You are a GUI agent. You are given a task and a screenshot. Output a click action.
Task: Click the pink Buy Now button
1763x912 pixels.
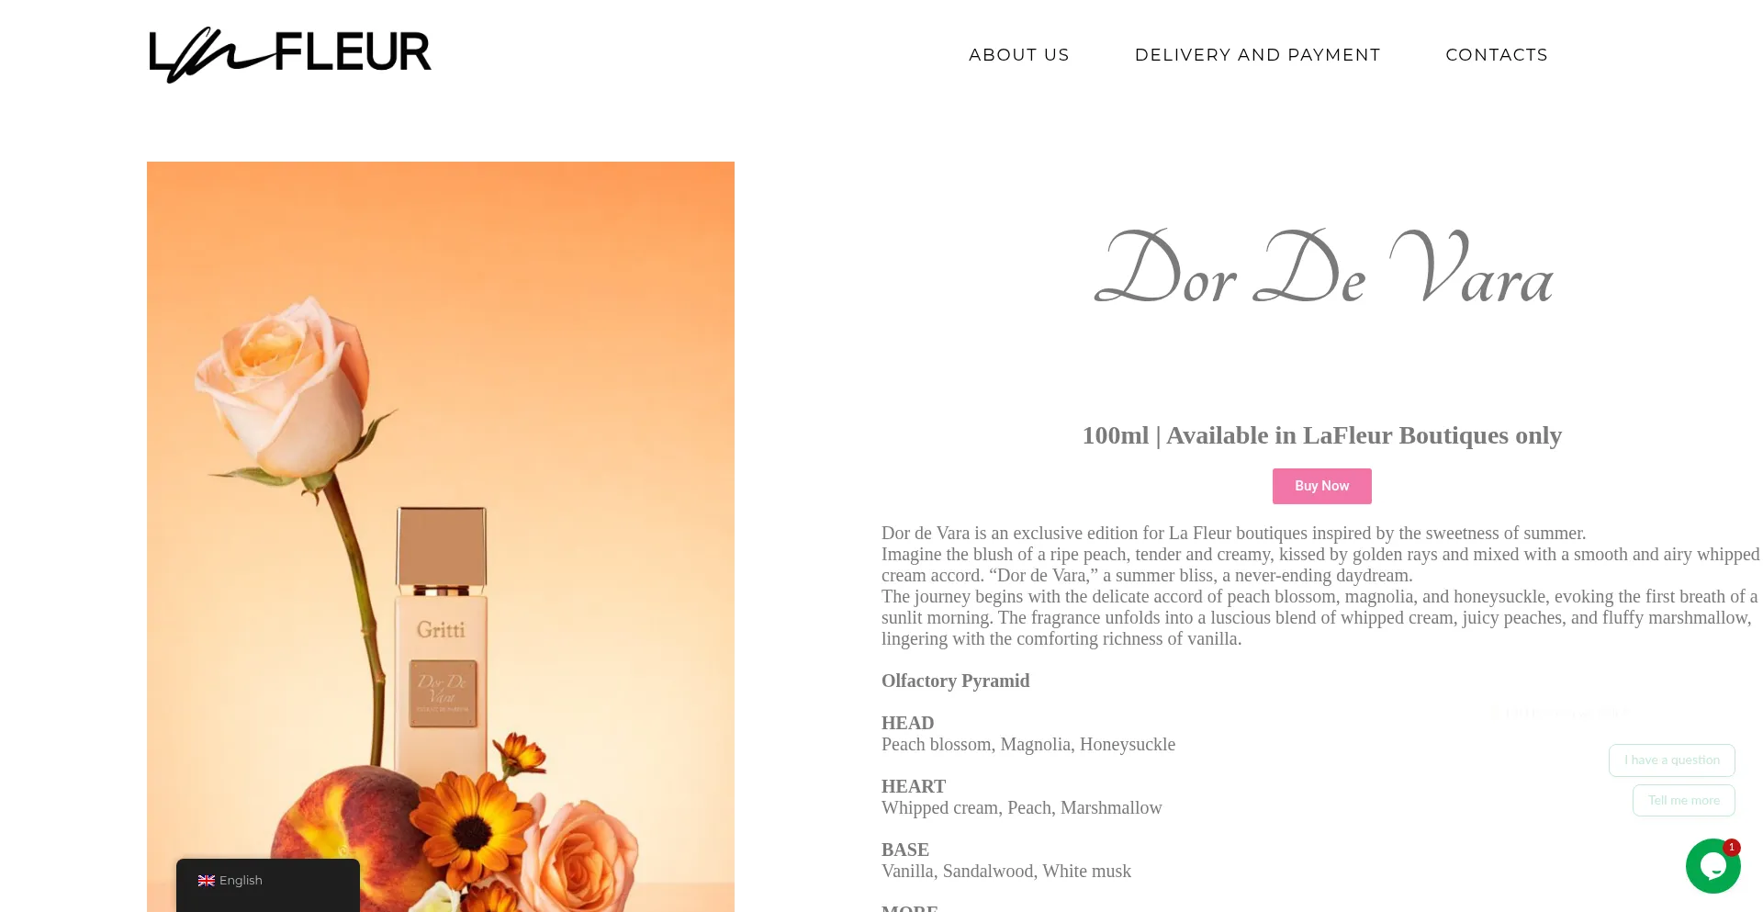tap(1322, 486)
